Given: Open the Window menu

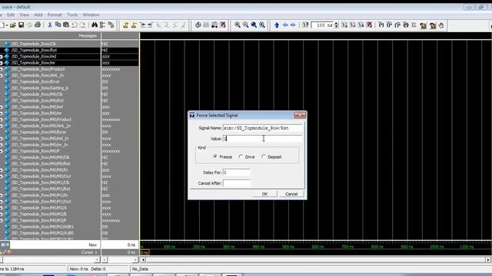Looking at the screenshot, I should coord(91,15).
